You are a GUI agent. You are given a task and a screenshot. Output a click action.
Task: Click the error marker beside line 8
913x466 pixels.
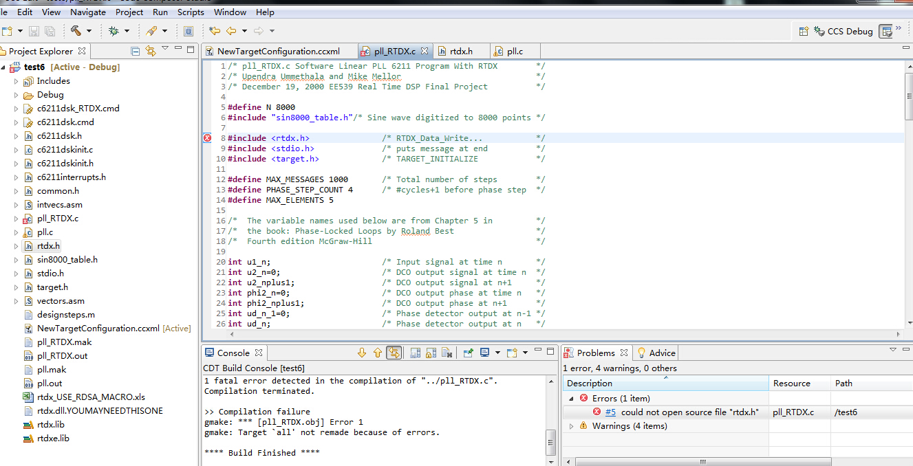207,138
